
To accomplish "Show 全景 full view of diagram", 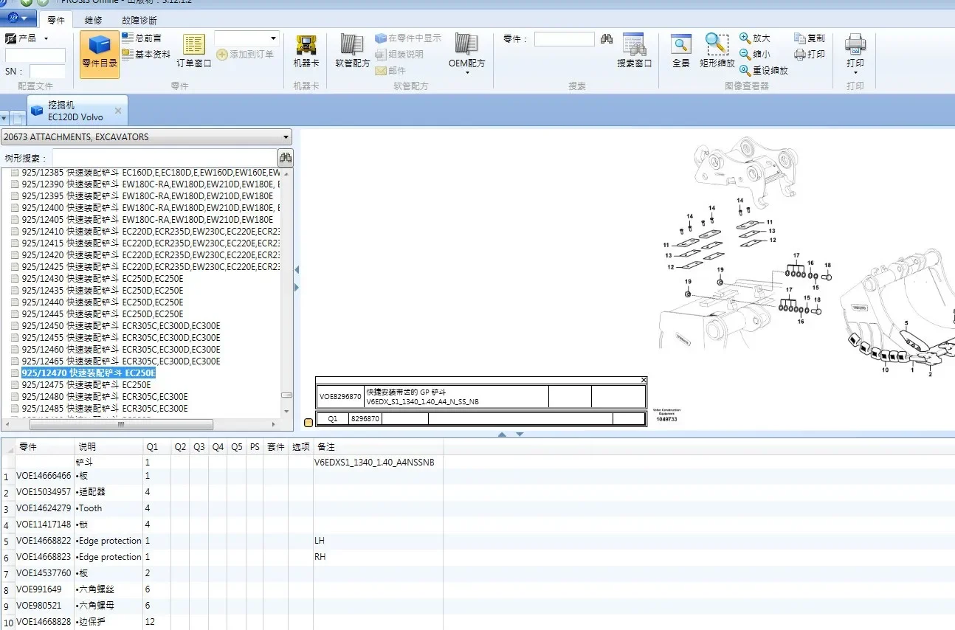I will coord(680,52).
